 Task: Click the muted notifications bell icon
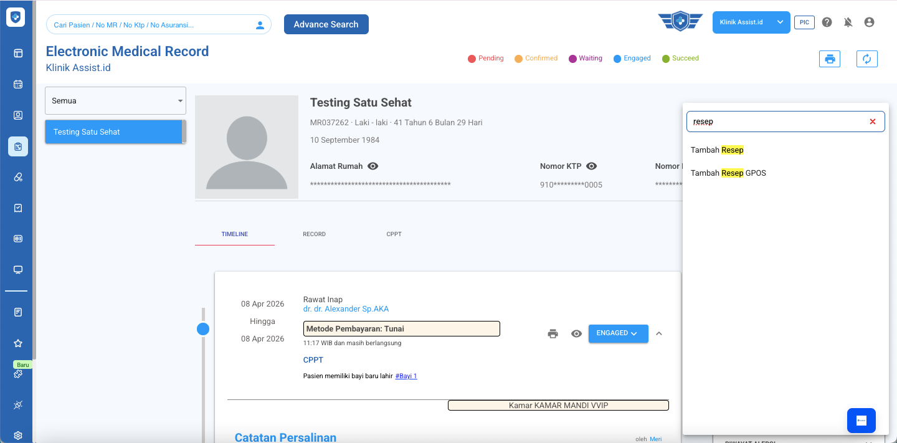848,22
